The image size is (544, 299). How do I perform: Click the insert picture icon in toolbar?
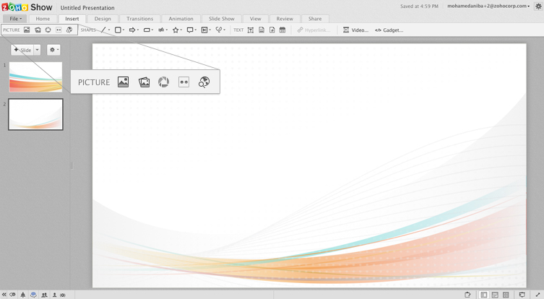[x=27, y=30]
